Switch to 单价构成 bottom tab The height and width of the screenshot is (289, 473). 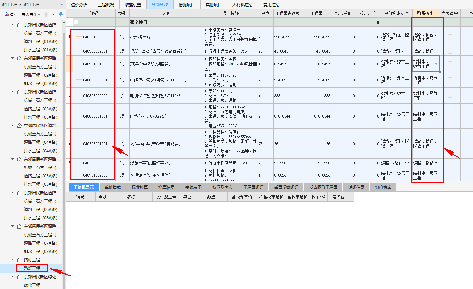pyautogui.click(x=113, y=187)
